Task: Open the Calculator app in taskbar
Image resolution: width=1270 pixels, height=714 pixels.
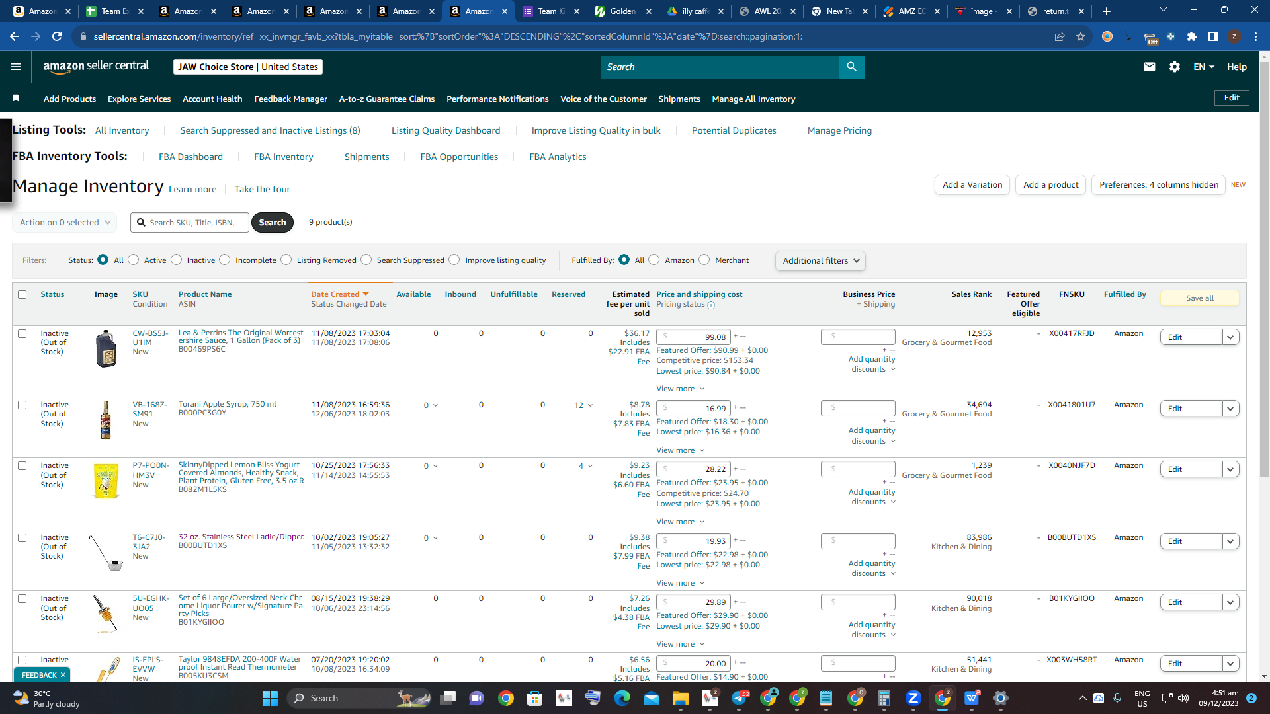Action: (x=884, y=698)
